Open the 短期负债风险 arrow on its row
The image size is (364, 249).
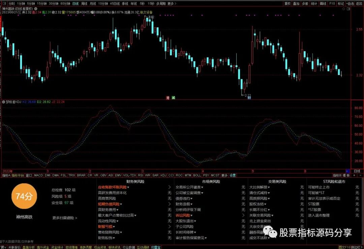pyautogui.click(x=170, y=204)
